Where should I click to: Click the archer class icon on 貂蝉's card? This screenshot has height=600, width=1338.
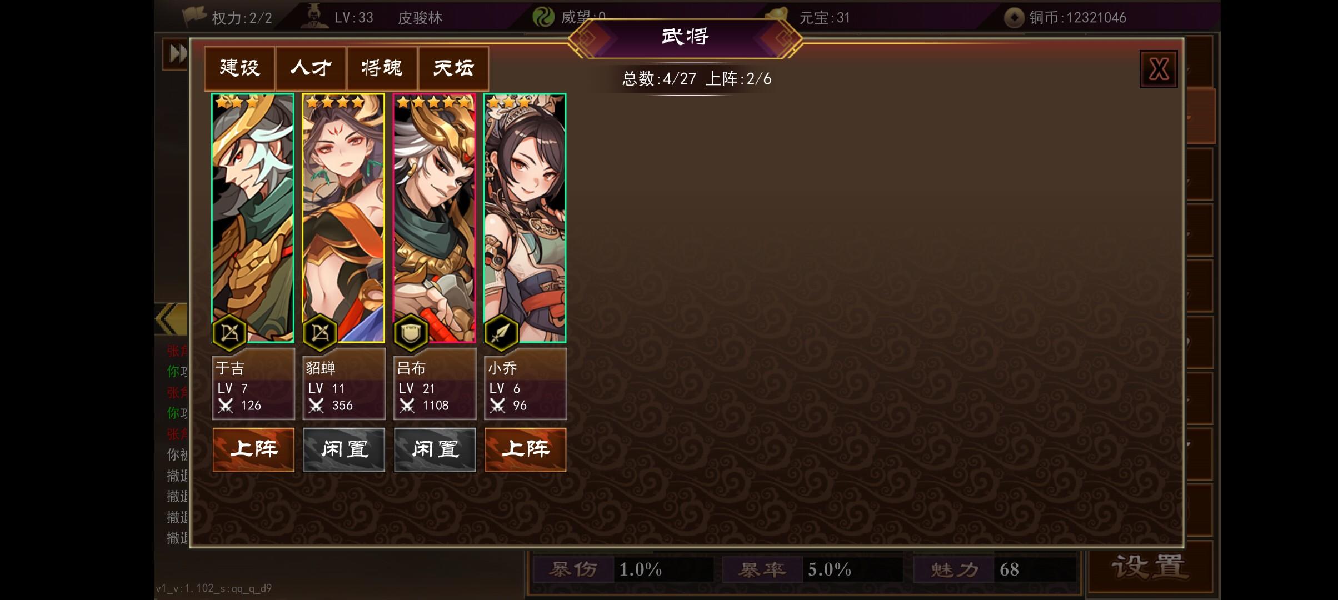tap(320, 333)
